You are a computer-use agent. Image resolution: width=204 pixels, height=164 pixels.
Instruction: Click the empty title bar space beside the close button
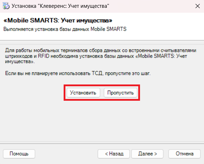pyautogui.click(x=151, y=6)
